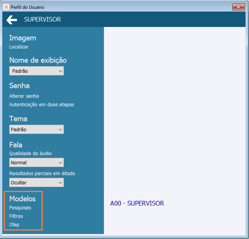Click the Perfil do Usuário window title

pos(27,7)
